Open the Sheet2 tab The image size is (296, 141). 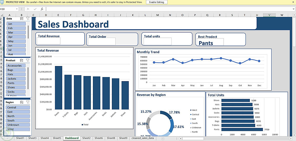click(x=86, y=138)
